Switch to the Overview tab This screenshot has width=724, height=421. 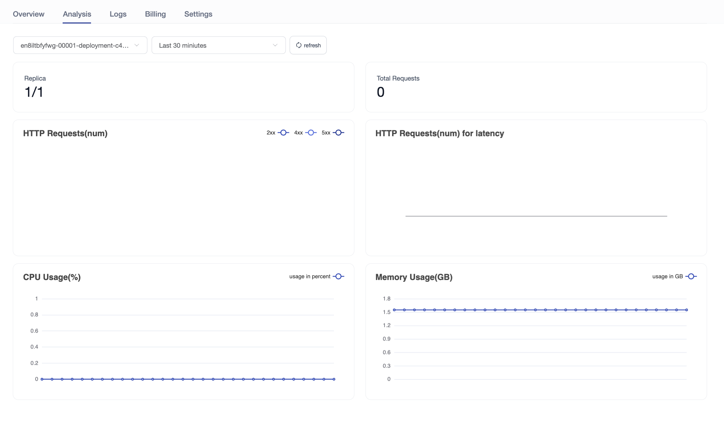[x=29, y=14]
